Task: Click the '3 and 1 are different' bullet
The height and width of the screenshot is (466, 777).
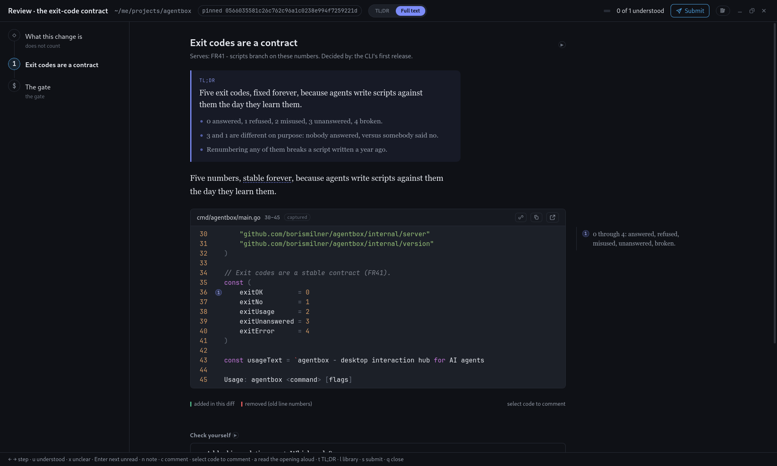Action: click(322, 136)
